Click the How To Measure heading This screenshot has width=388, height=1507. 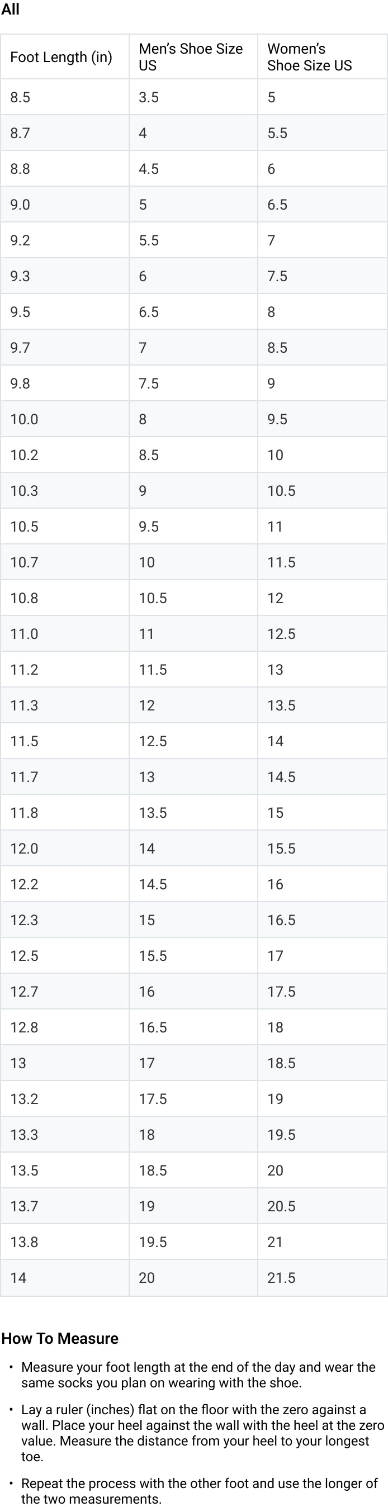tap(60, 1339)
